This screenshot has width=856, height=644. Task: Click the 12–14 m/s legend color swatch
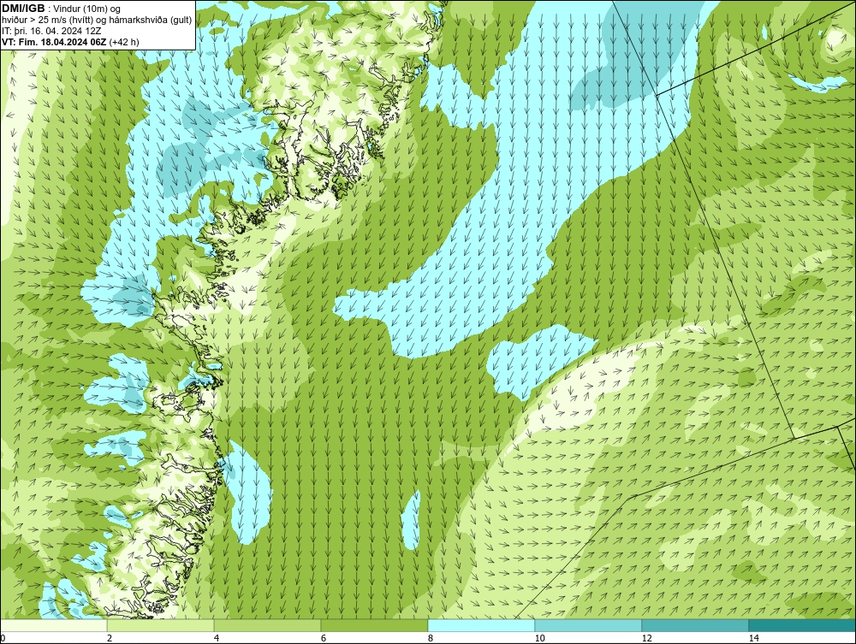695,625
